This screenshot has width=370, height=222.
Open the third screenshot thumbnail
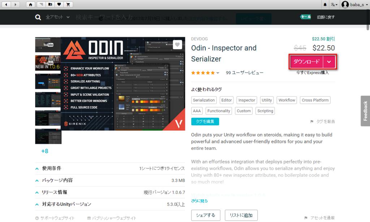point(48,81)
